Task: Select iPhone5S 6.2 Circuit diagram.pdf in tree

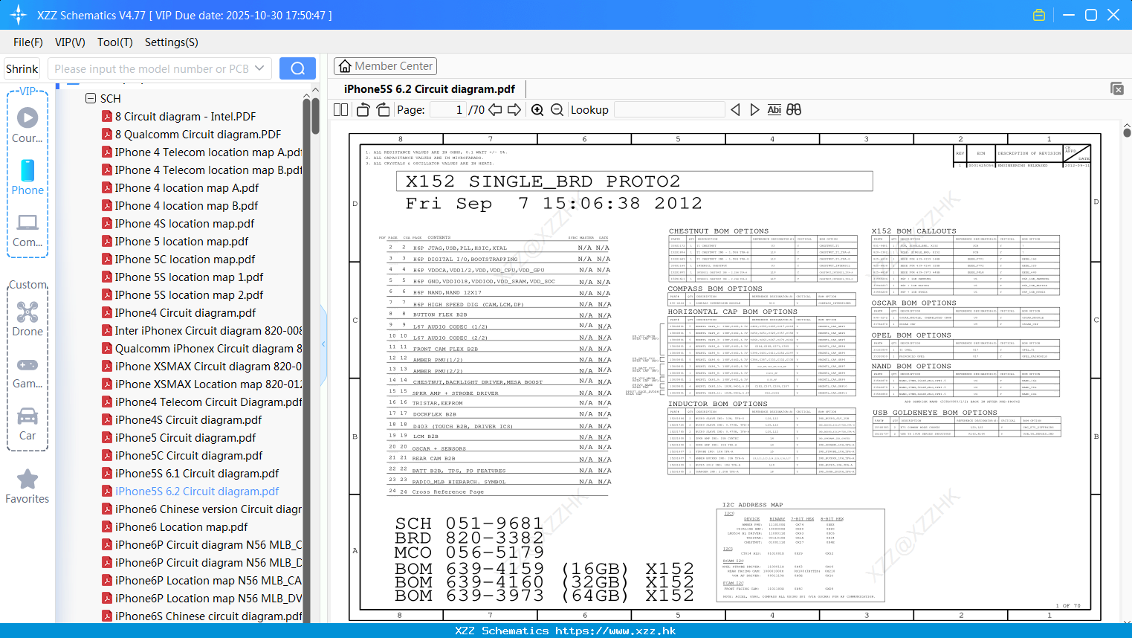Action: 197,492
